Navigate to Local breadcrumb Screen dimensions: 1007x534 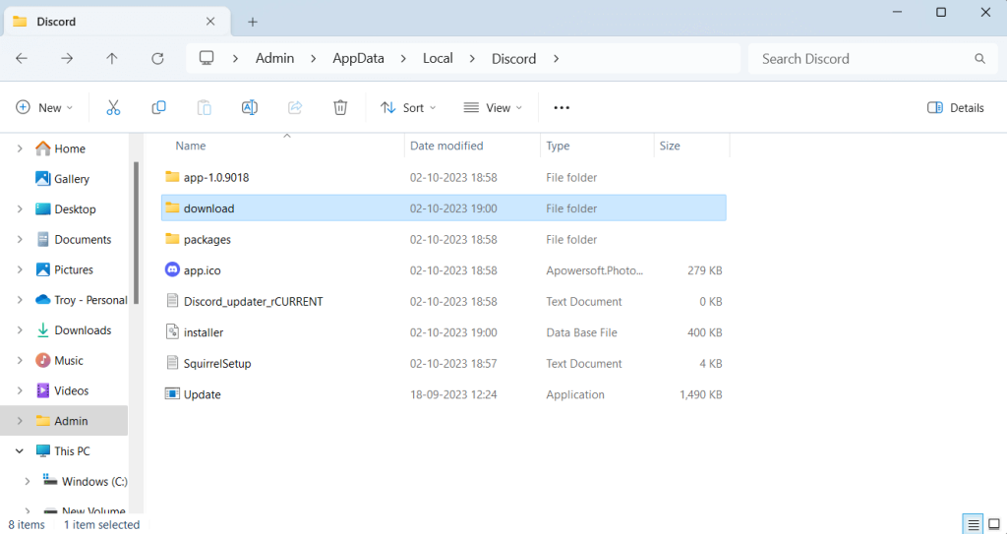point(438,58)
